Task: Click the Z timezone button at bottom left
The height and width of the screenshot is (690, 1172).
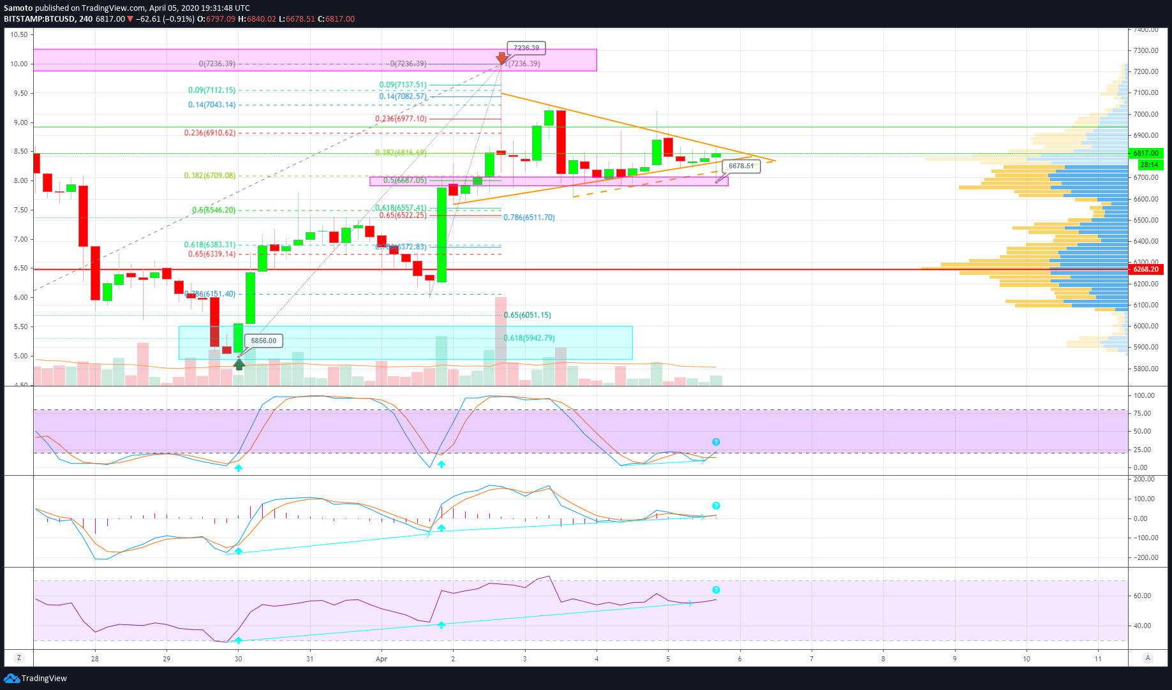Action: point(19,658)
